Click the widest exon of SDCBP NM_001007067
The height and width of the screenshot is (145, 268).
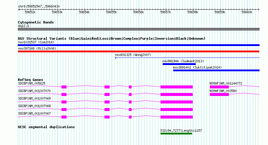pyautogui.click(x=176, y=117)
